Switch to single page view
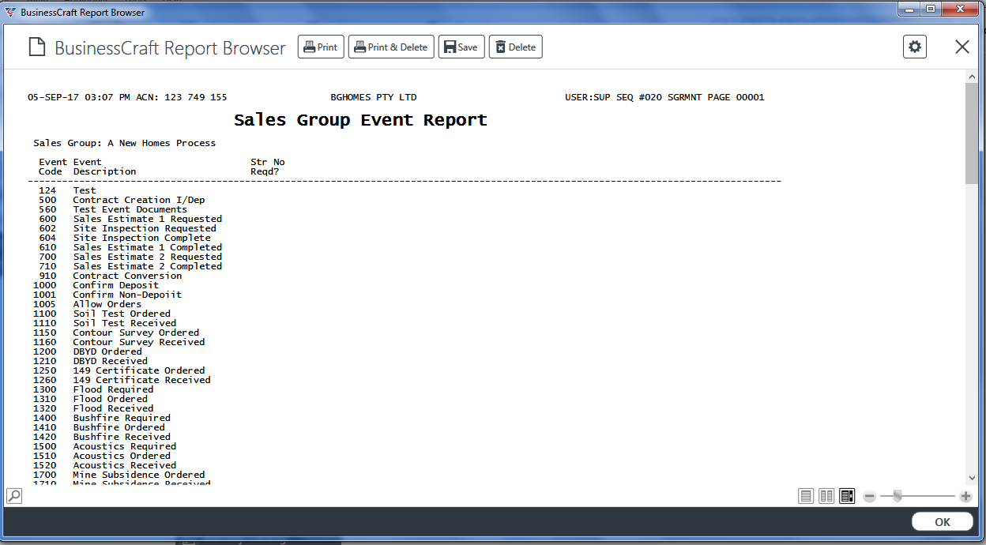 point(806,496)
